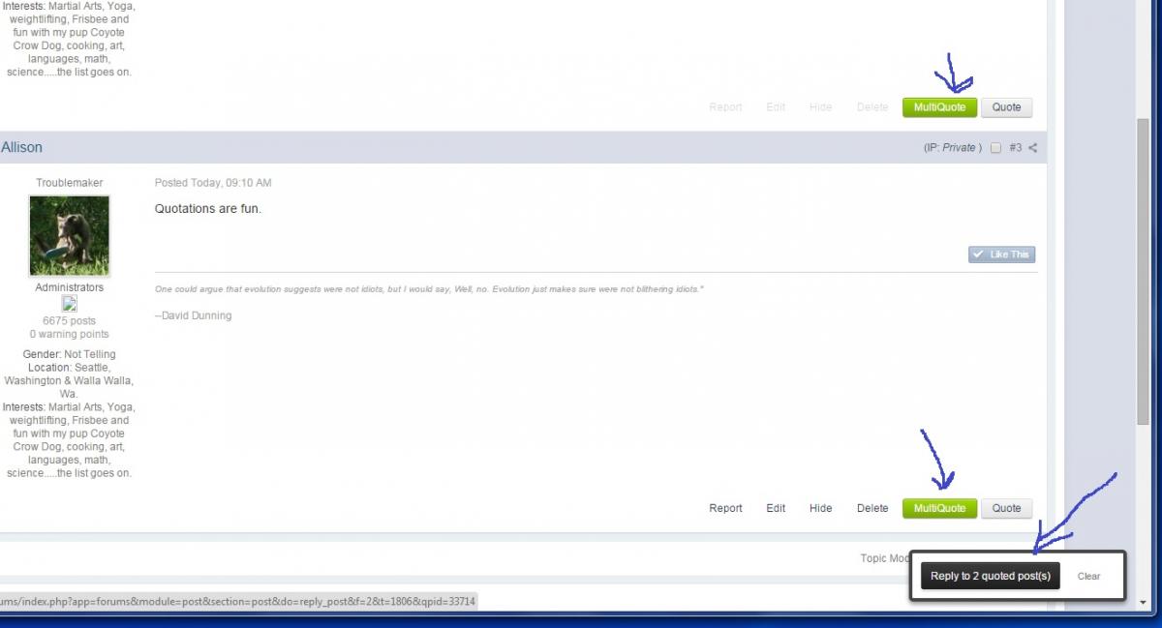Open the post #3 permalink

click(x=1015, y=148)
